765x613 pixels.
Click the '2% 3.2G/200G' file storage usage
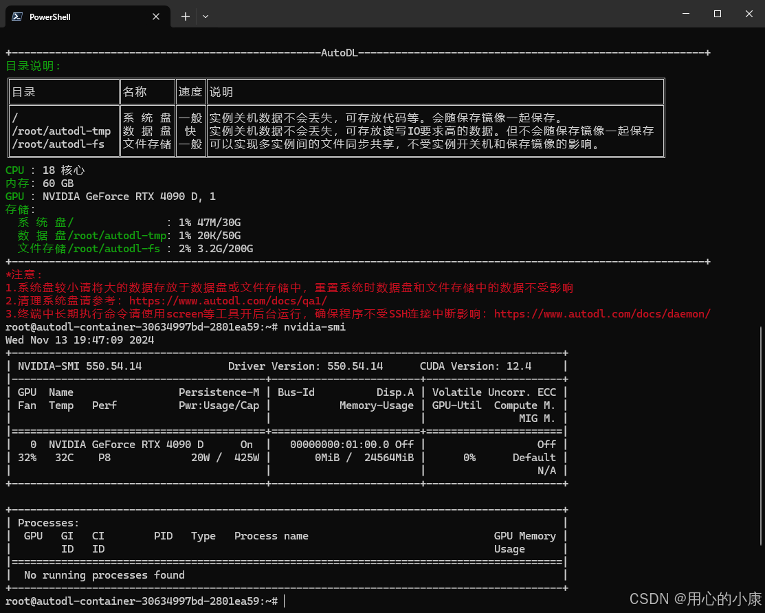[x=216, y=249]
